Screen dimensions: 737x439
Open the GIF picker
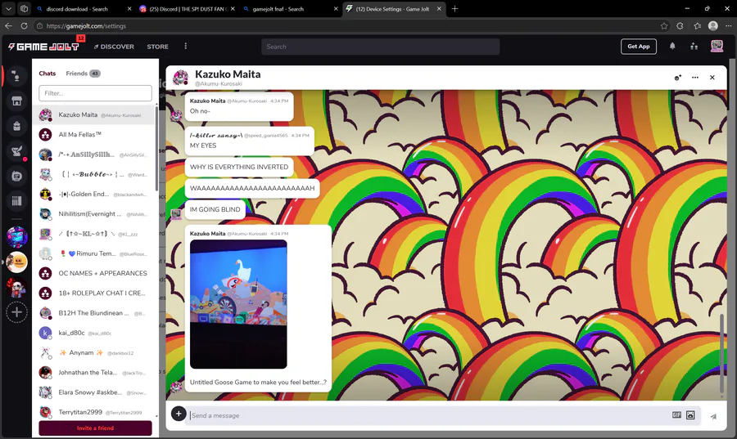click(x=676, y=415)
